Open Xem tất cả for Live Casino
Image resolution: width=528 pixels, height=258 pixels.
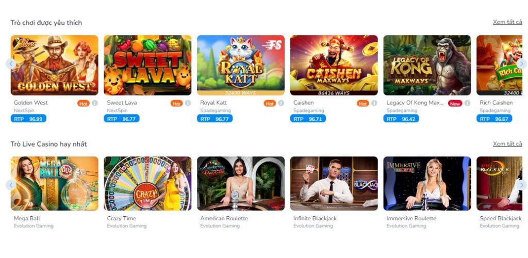click(507, 144)
